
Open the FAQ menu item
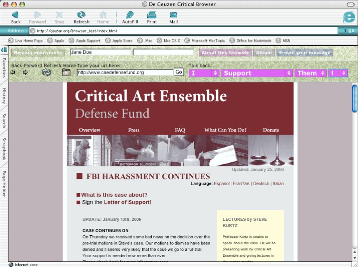point(180,130)
